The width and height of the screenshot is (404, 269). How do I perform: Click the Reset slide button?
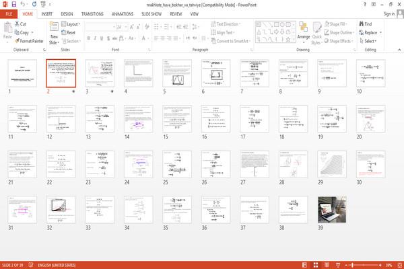coord(69,32)
